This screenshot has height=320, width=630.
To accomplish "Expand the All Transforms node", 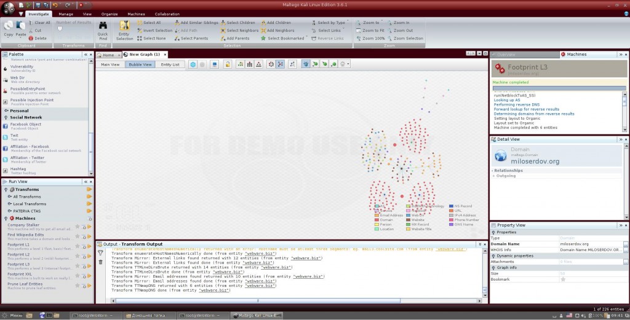I will pos(10,197).
